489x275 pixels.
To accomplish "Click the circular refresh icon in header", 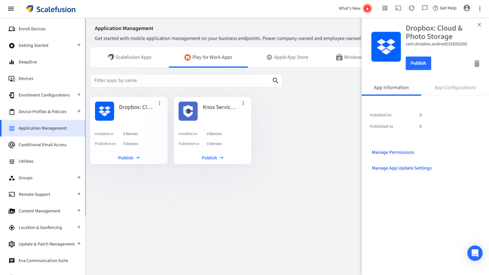I will pyautogui.click(x=412, y=8).
